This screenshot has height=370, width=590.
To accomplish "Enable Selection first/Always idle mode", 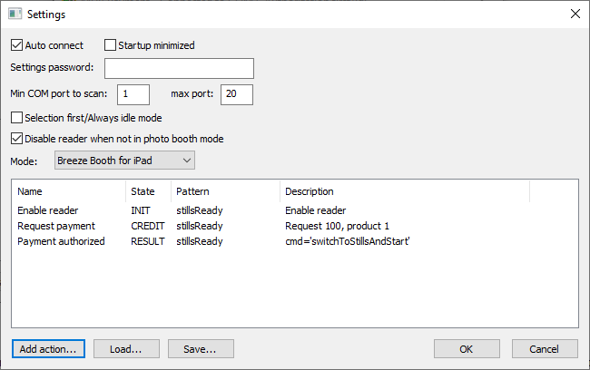I will (17, 117).
